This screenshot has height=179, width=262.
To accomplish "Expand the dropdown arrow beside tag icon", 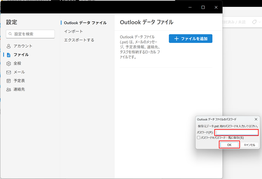I will coord(260,22).
